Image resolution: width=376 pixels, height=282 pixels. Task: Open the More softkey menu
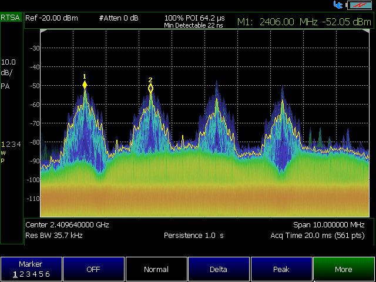344,269
